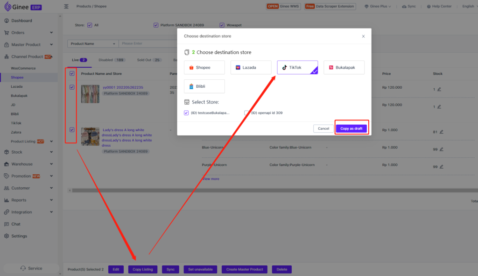Open Dashboard from the sidebar
The image size is (478, 276).
coord(21,21)
